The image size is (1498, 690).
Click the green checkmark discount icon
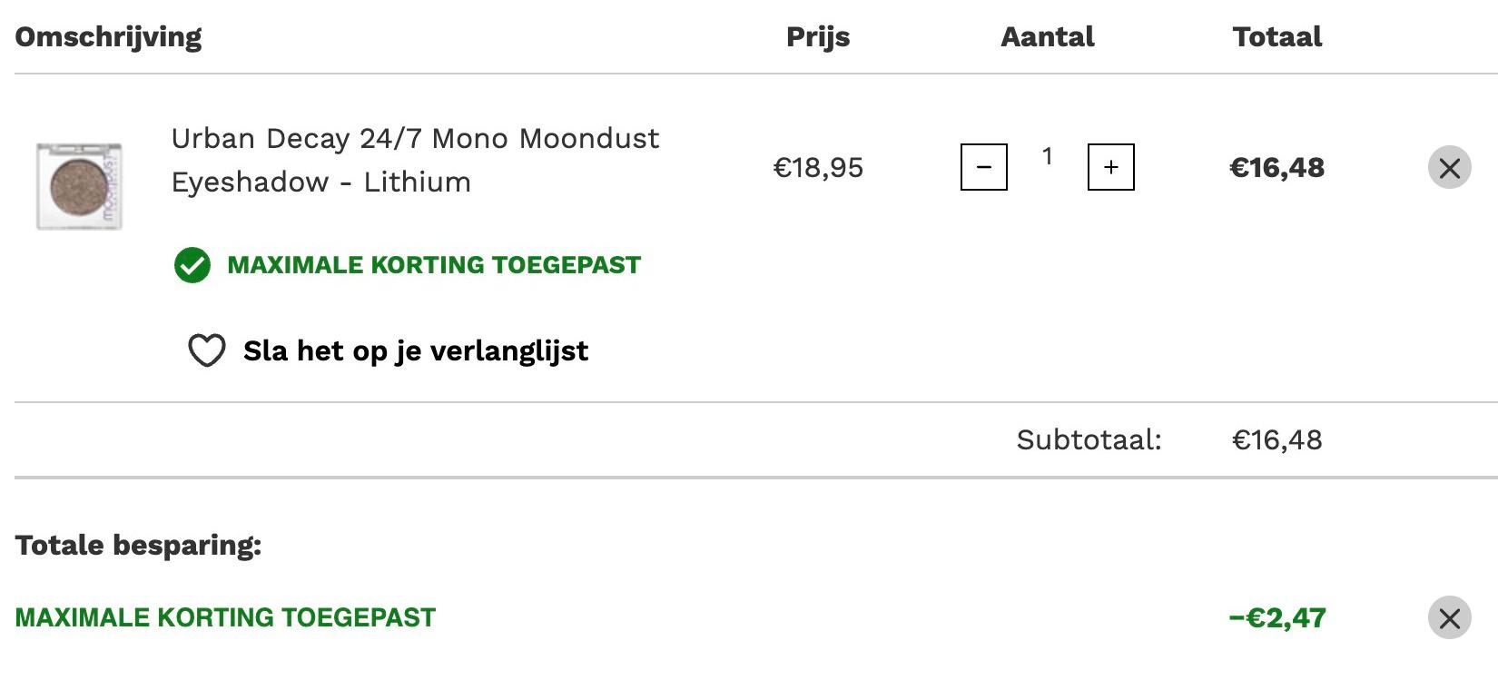coord(192,265)
